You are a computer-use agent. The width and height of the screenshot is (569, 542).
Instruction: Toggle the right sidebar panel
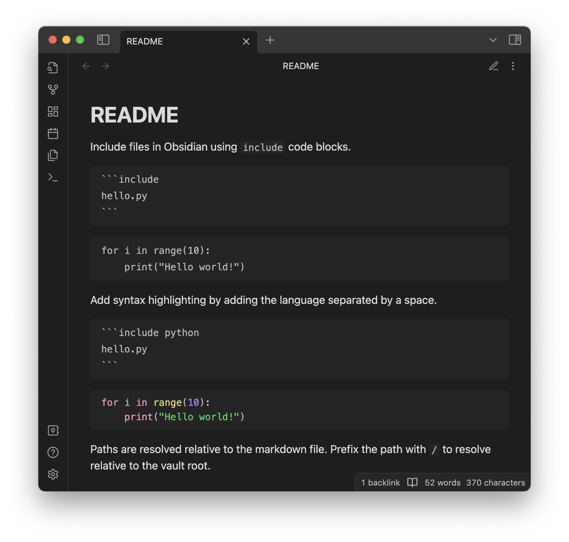point(515,40)
